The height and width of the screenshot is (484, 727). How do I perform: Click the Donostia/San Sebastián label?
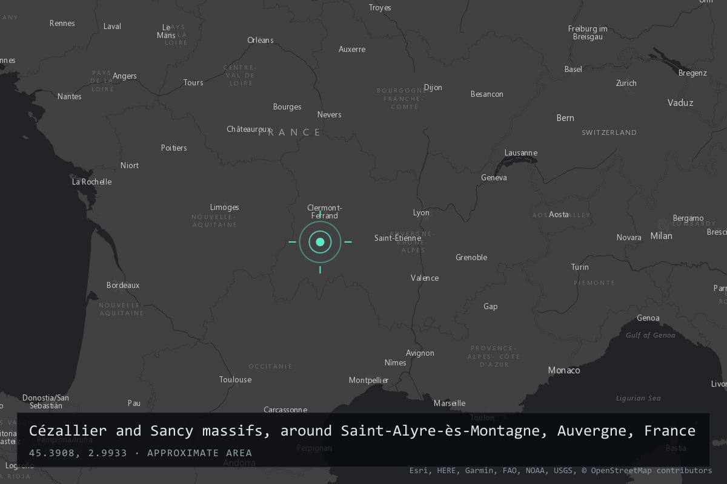click(45, 402)
